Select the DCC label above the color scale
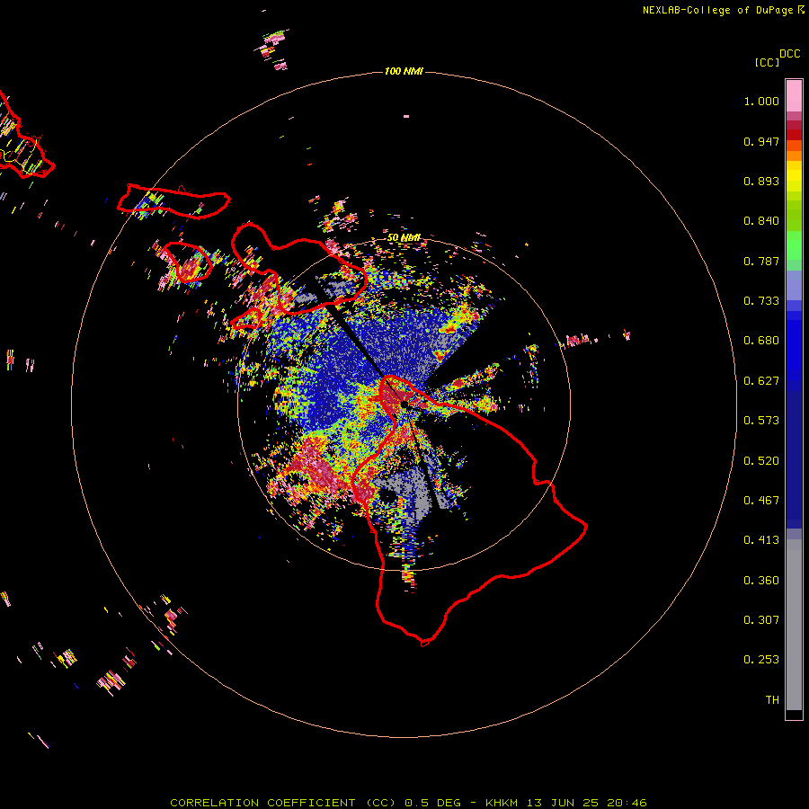 pyautogui.click(x=789, y=54)
